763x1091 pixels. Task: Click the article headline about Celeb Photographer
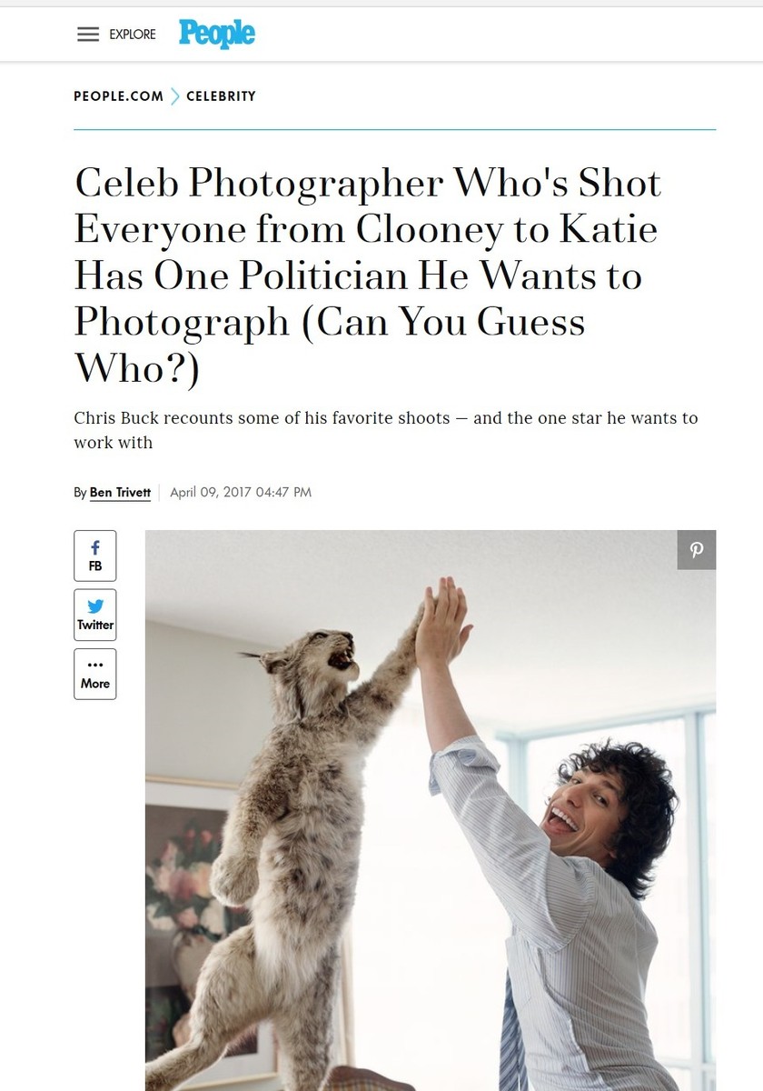tap(367, 275)
